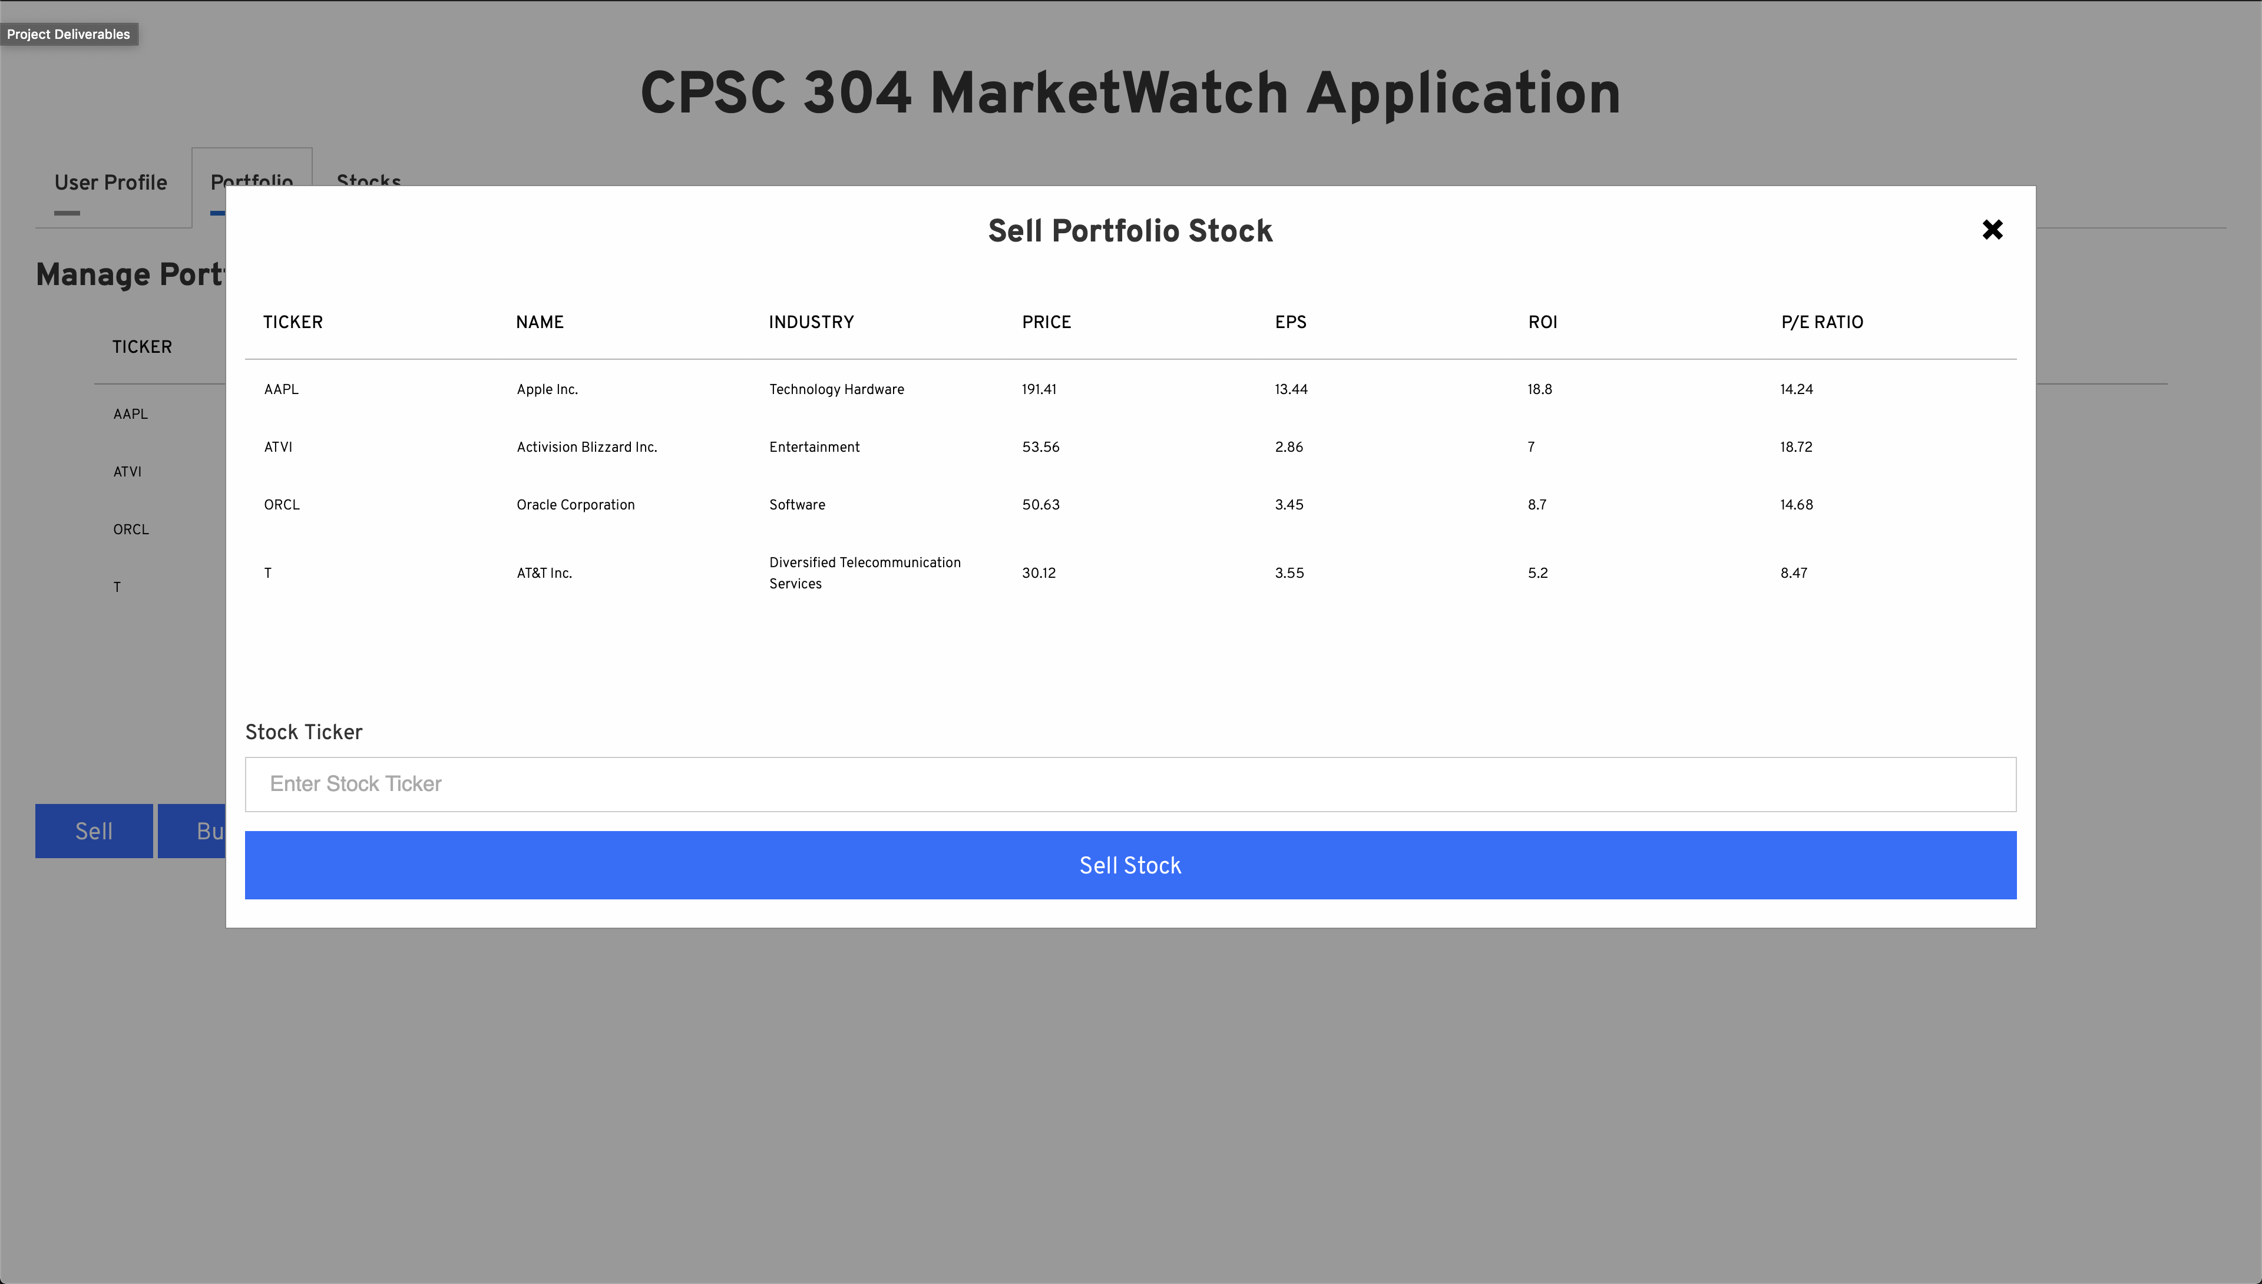Select the AAPL ticker row in the modal
Image resolution: width=2262 pixels, height=1284 pixels.
coord(282,389)
